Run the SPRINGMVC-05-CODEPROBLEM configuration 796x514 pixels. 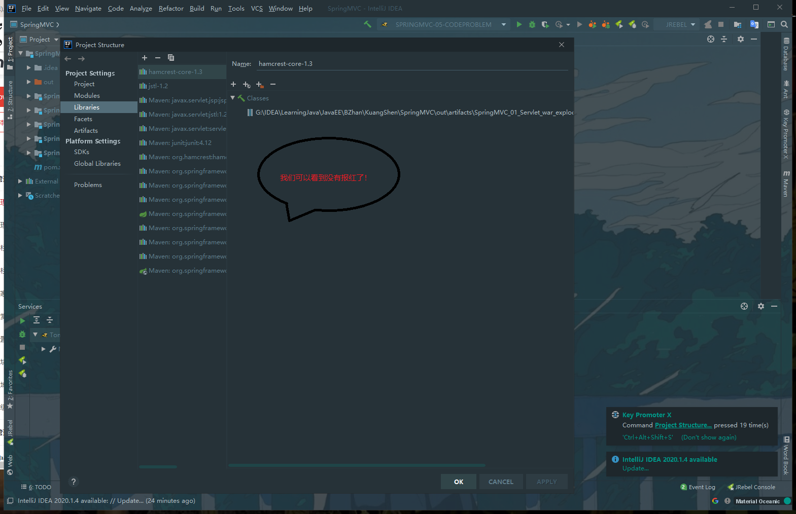[519, 24]
